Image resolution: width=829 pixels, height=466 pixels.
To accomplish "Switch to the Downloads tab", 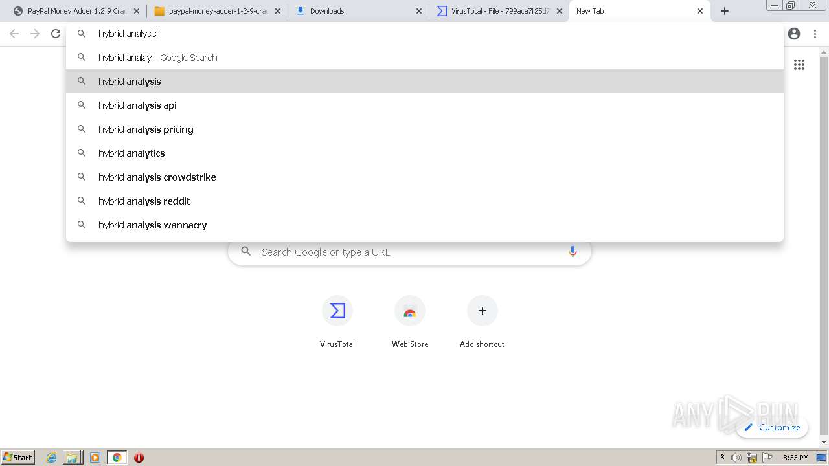I will [358, 11].
